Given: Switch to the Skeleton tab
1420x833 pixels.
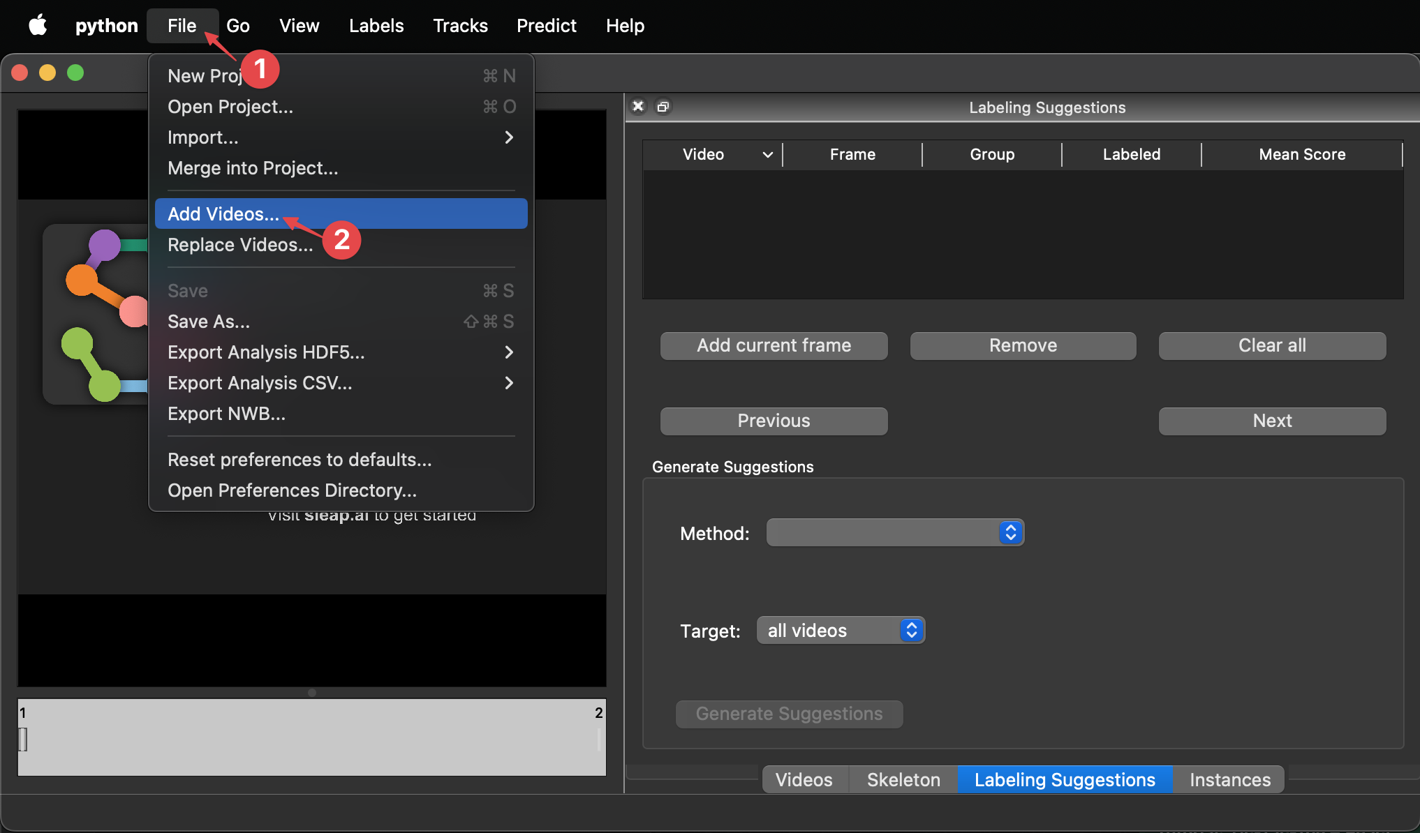Looking at the screenshot, I should (903, 779).
